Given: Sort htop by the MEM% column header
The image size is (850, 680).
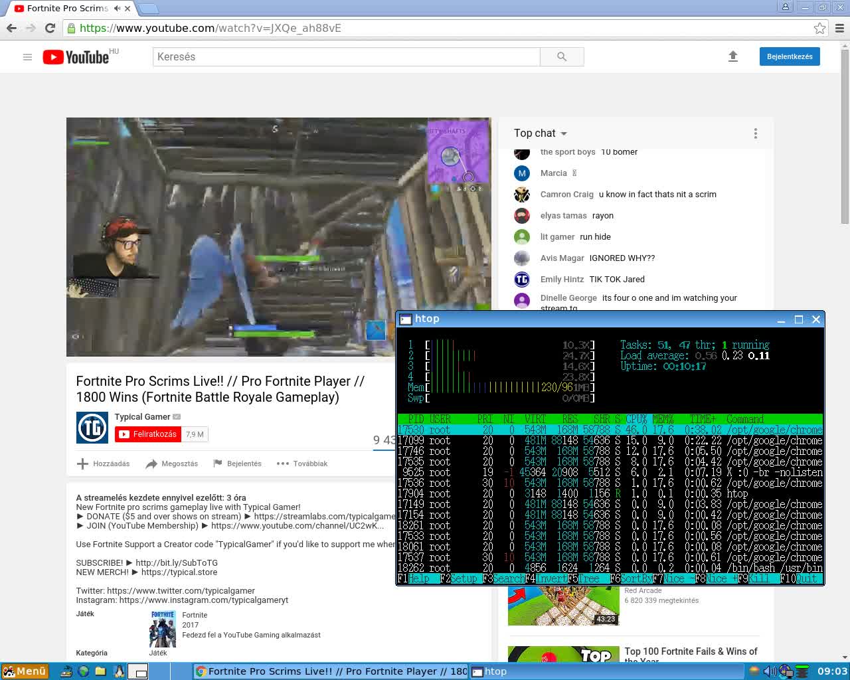Looking at the screenshot, I should pyautogui.click(x=663, y=419).
